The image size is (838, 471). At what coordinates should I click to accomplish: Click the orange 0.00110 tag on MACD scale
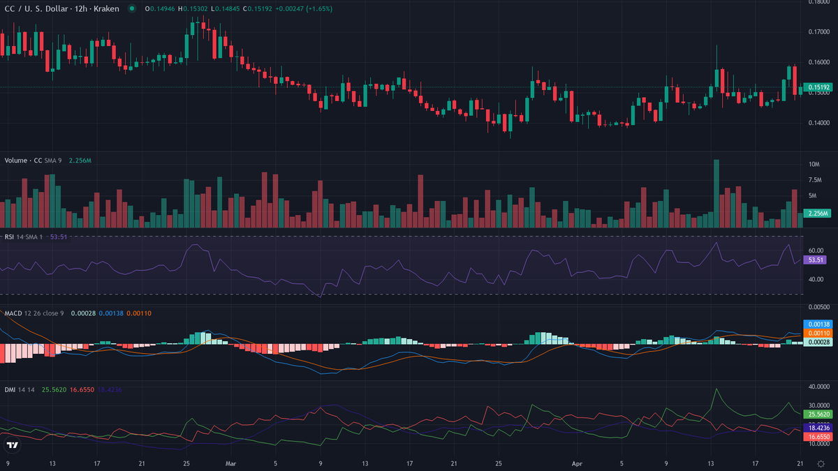coord(816,334)
